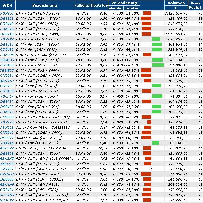The width and height of the screenshot is (203, 203).
Task: Open WKN link ABN2J9
Action: point(7,164)
